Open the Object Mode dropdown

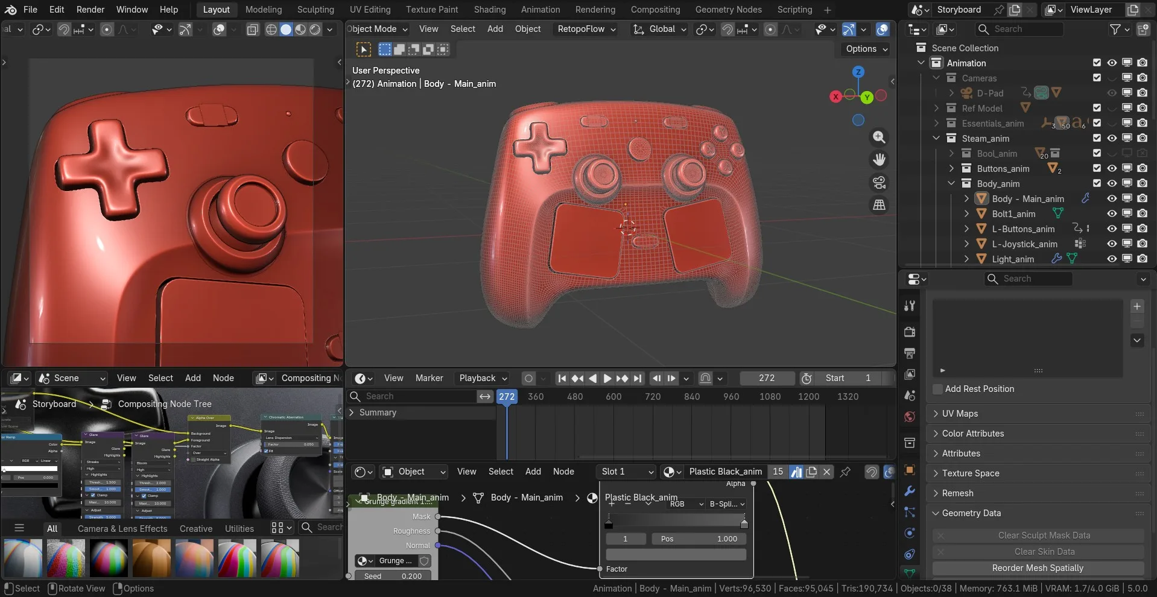coord(378,29)
